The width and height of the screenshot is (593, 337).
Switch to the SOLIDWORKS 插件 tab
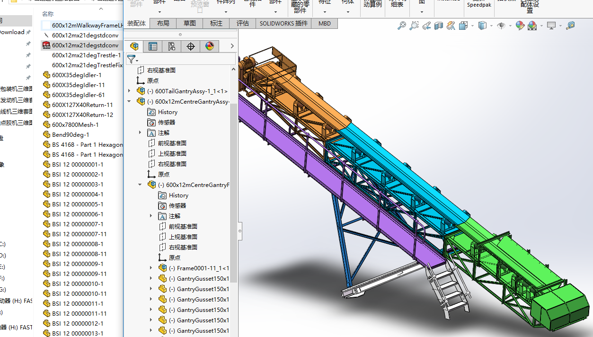coord(283,23)
